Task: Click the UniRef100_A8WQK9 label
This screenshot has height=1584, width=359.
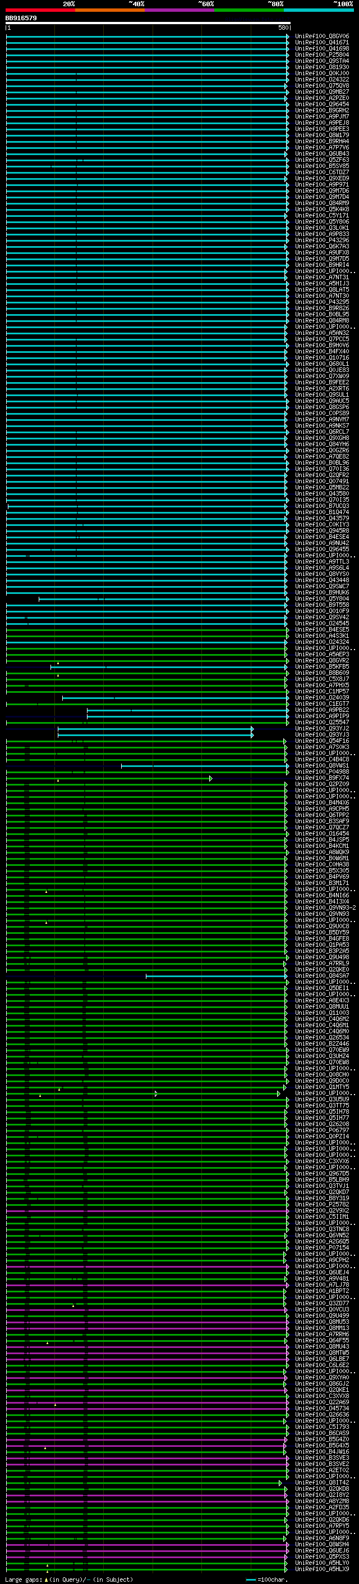Action: click(x=321, y=852)
